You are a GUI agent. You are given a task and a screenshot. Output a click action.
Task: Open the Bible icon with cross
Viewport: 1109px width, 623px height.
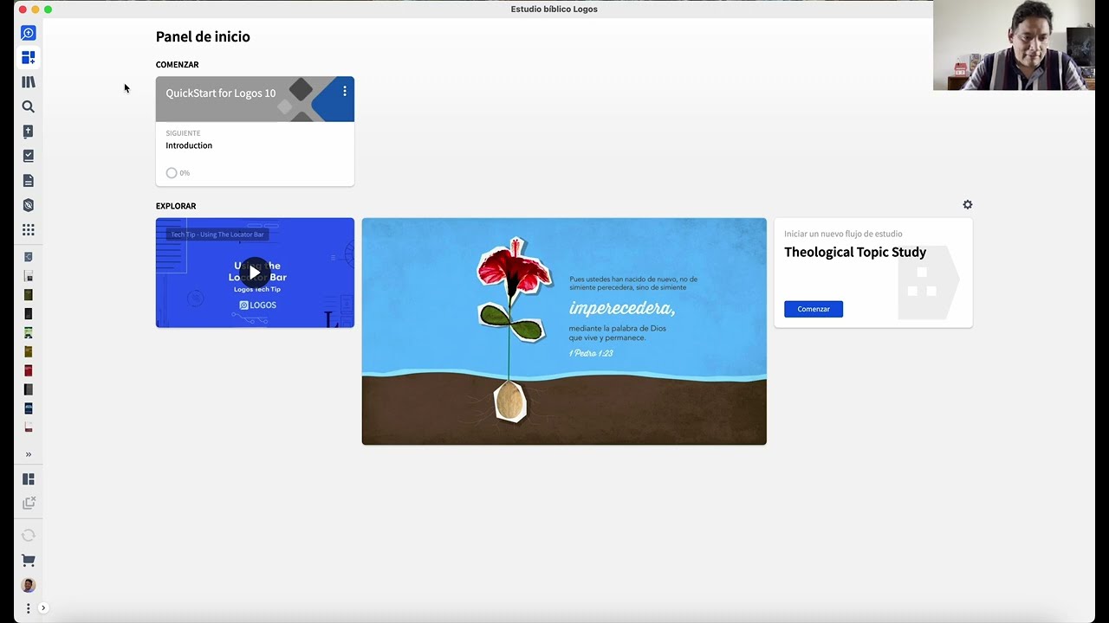pos(29,132)
